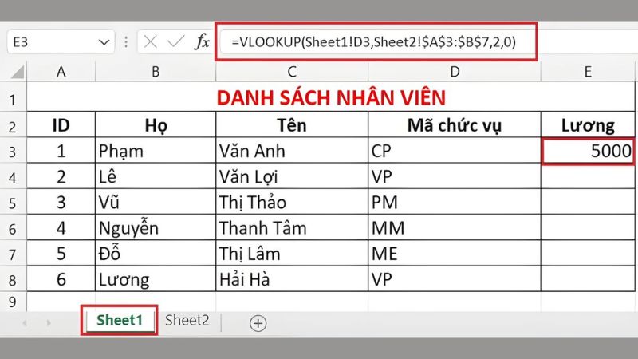
Task: Select the cell Đỗ
Action: tap(156, 253)
